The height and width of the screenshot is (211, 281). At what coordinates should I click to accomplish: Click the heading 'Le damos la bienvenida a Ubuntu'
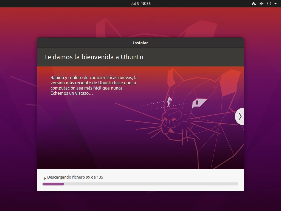pyautogui.click(x=94, y=57)
